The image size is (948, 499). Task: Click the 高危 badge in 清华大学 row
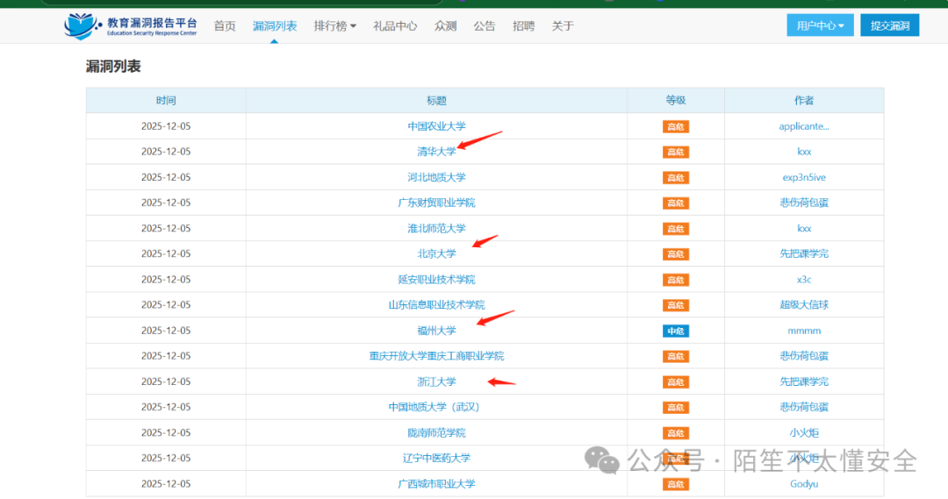(675, 153)
